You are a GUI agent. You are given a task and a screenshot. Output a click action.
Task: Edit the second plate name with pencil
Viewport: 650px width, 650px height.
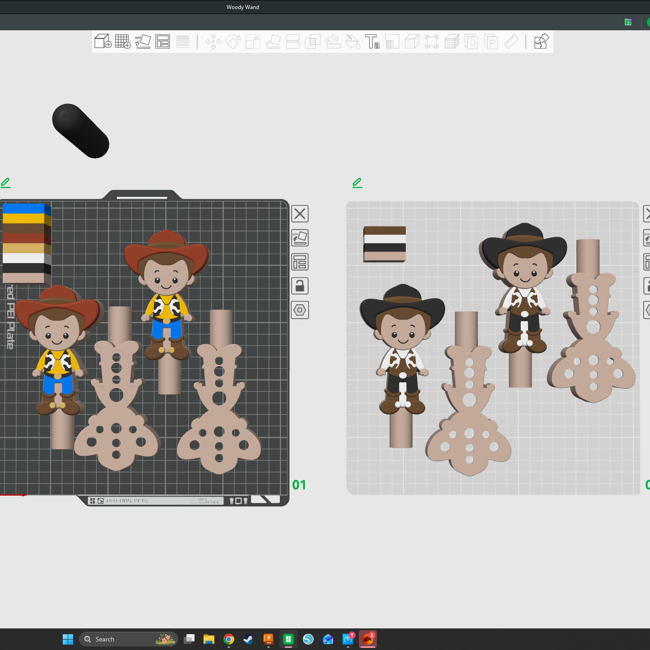357,183
